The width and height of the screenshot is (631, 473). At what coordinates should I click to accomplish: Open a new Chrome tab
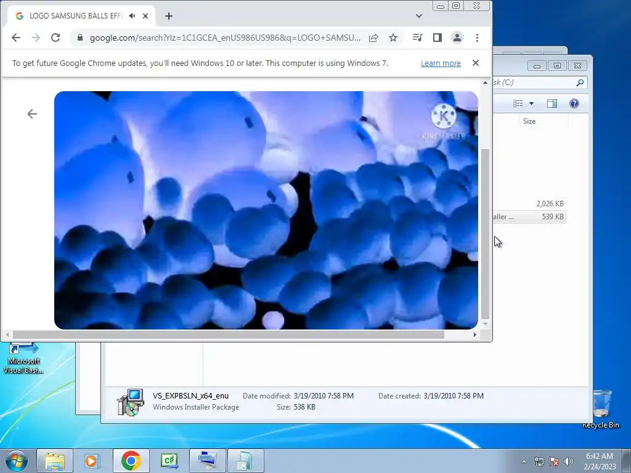[x=169, y=16]
